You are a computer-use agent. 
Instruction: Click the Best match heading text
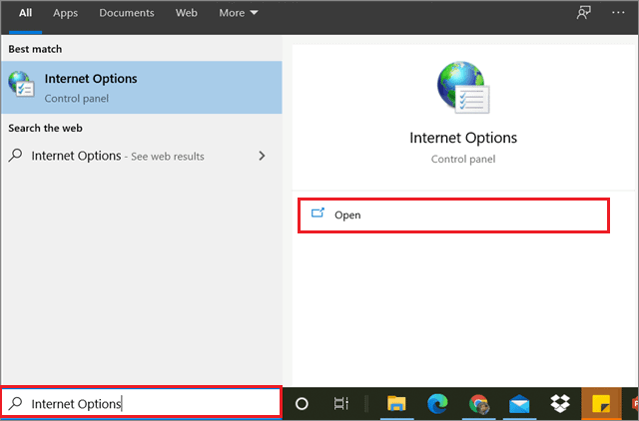click(36, 49)
